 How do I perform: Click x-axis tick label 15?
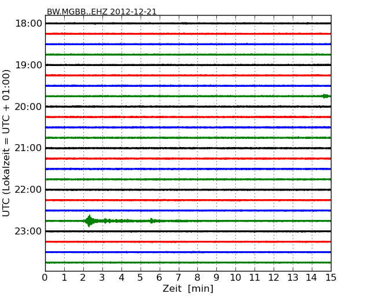pyautogui.click(x=331, y=278)
